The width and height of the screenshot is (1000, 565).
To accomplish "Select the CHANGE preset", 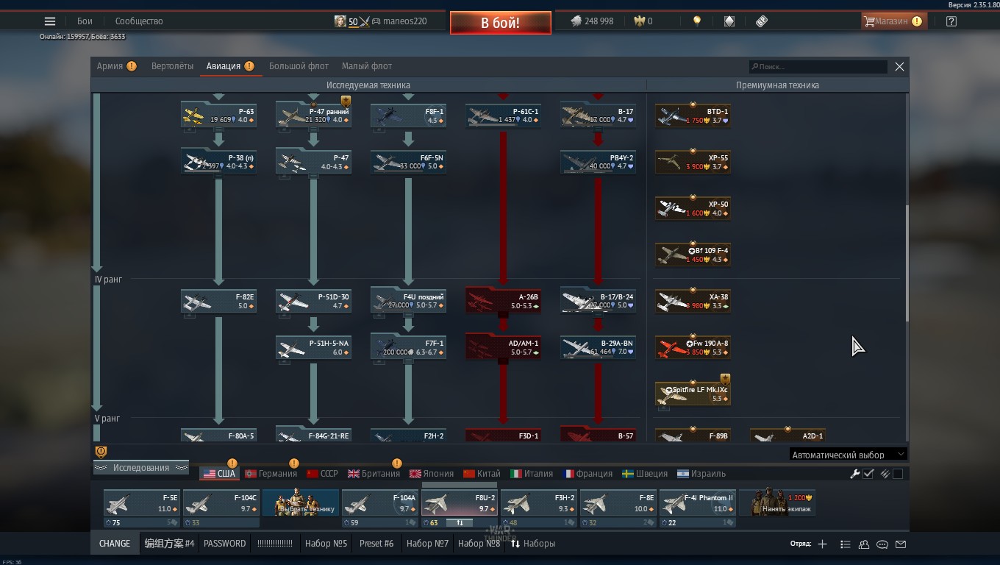I will [115, 544].
